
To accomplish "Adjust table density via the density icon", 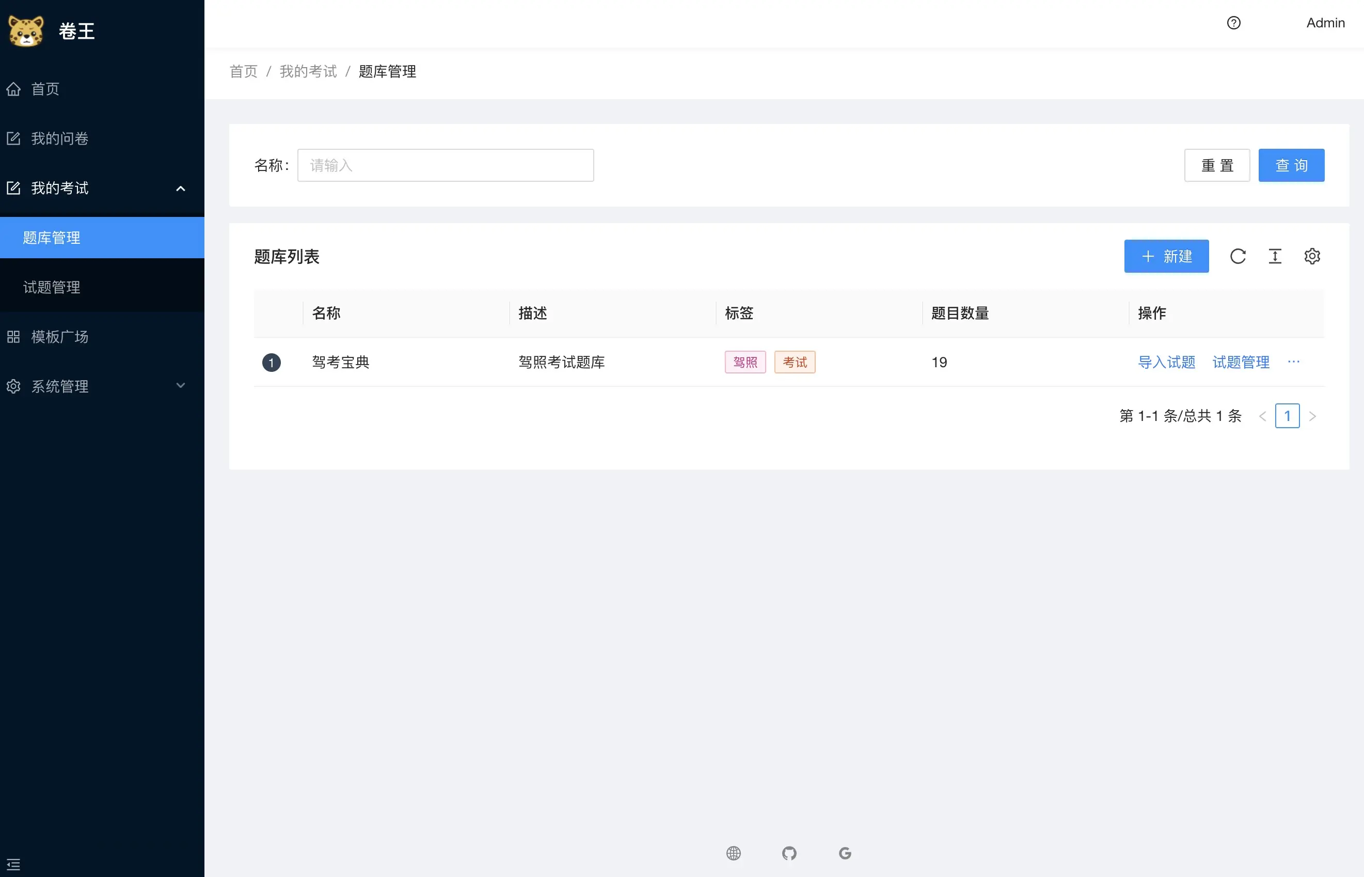I will [1275, 256].
